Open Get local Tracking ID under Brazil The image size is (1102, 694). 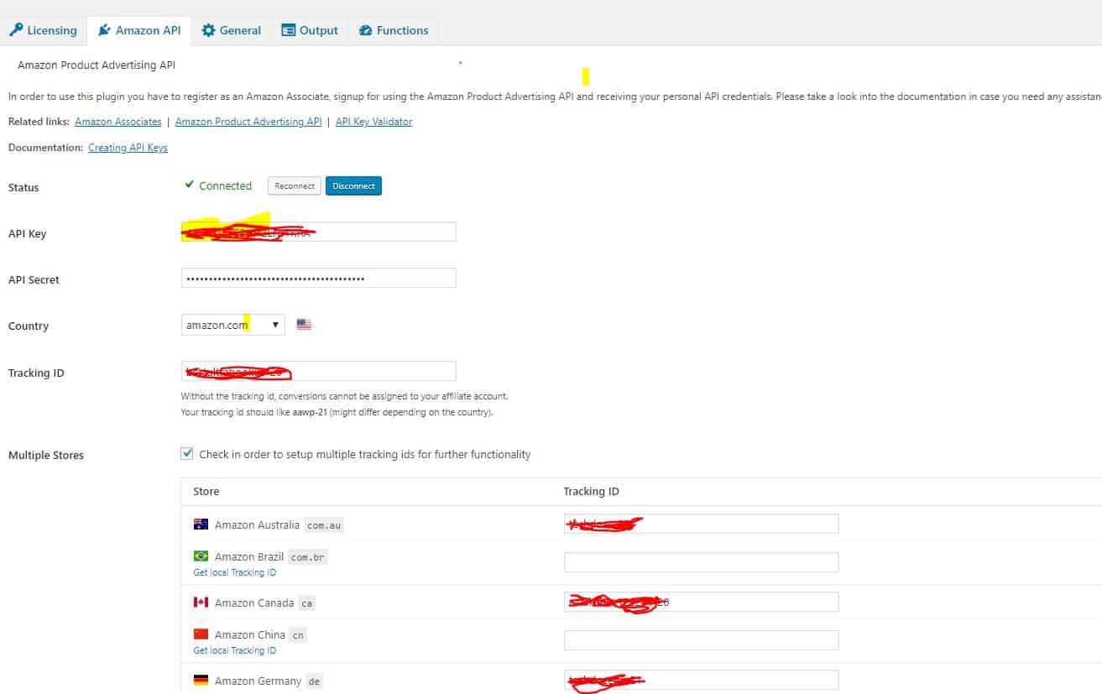[235, 572]
